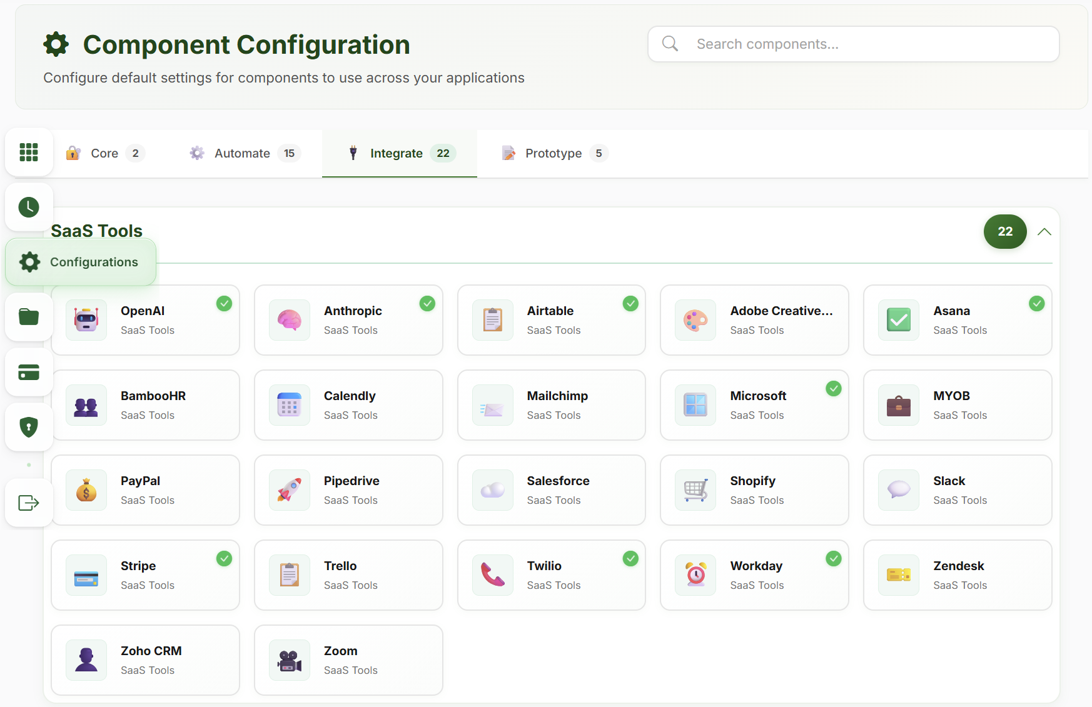
Task: Click the Anthropic brain icon
Action: pos(290,320)
